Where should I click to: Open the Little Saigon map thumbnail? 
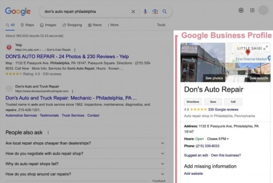248,53
